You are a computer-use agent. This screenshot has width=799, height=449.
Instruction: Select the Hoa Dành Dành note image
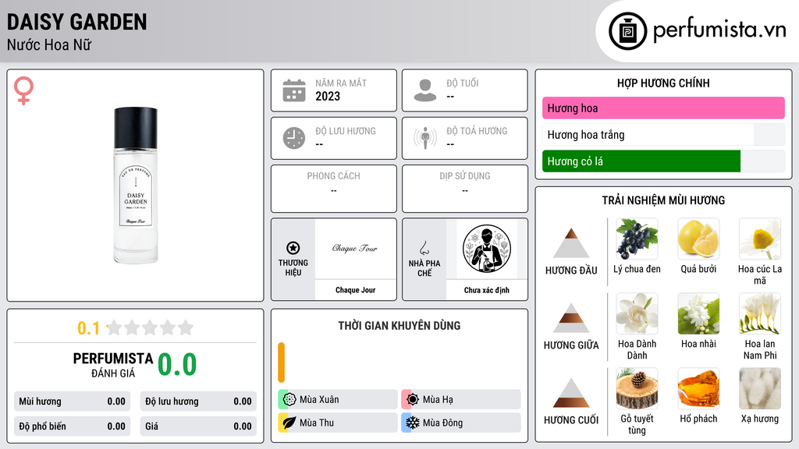(637, 313)
